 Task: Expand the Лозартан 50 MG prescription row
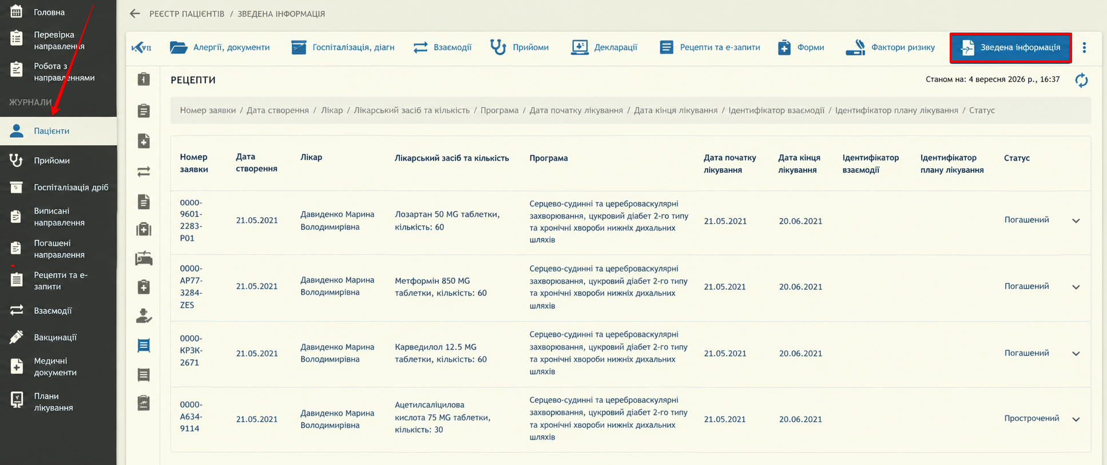(x=1076, y=221)
